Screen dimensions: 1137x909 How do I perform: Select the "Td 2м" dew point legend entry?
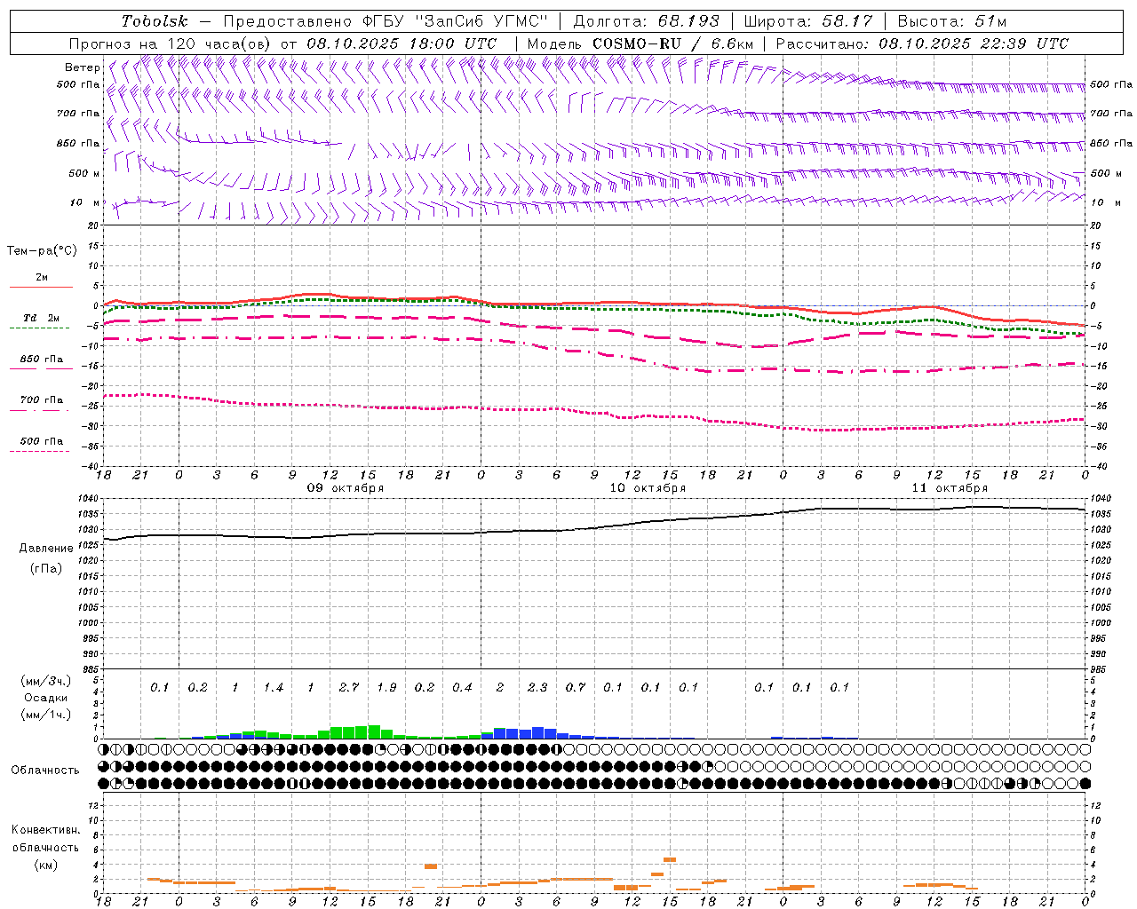(x=42, y=318)
